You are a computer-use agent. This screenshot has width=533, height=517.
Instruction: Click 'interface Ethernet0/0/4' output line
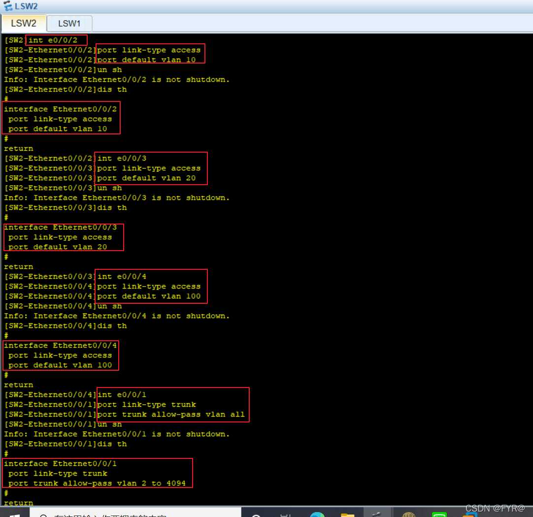tap(60, 346)
